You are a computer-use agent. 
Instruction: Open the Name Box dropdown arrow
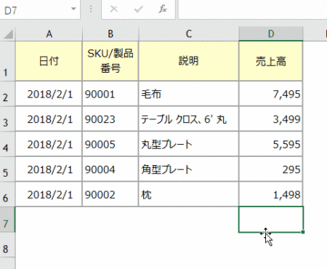click(x=73, y=9)
